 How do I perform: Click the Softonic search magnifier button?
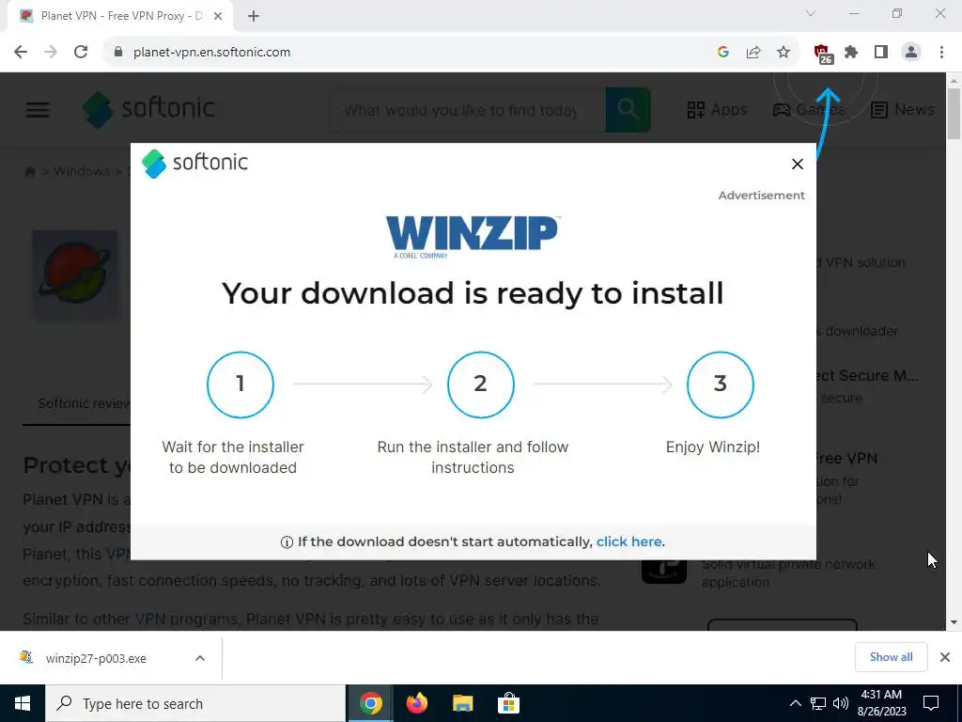click(628, 110)
